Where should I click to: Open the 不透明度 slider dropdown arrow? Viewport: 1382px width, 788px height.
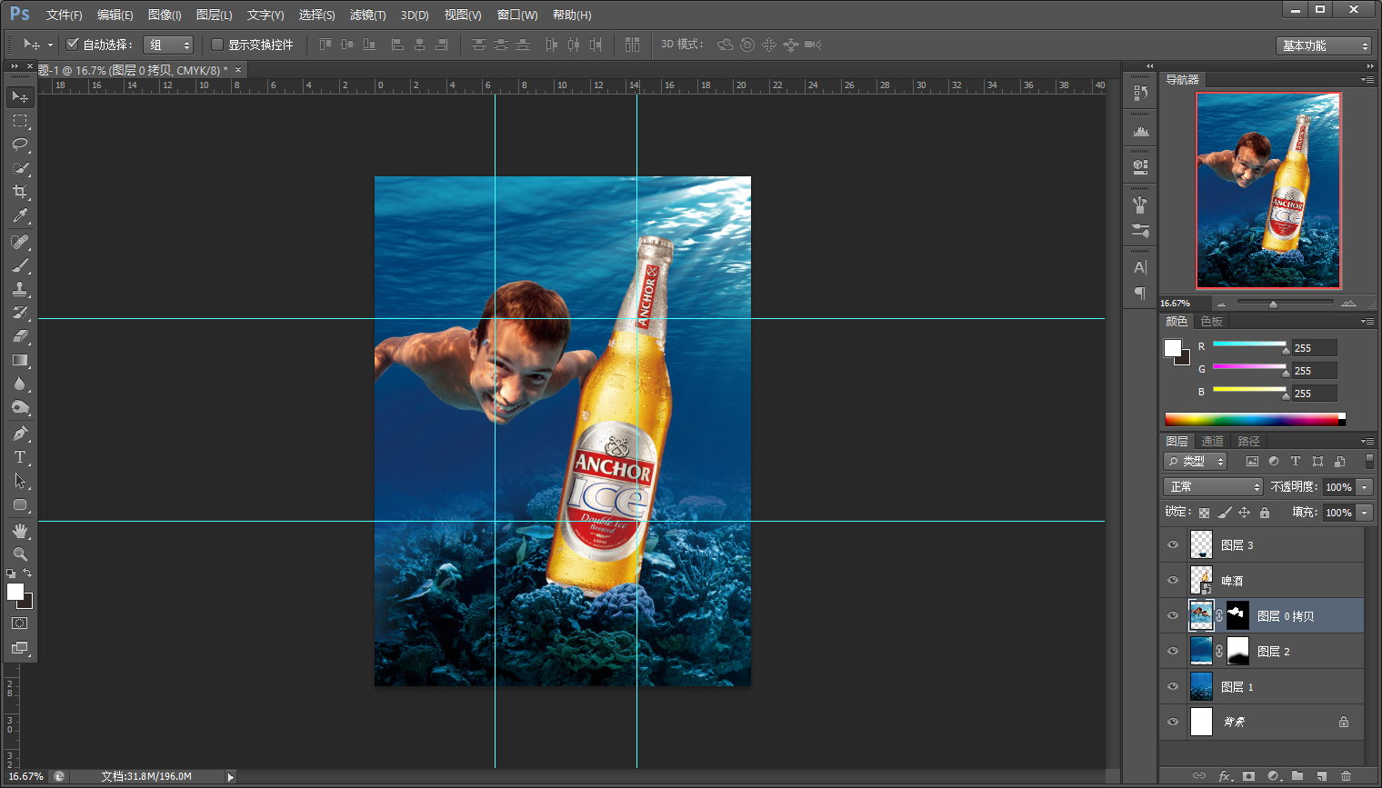click(1365, 487)
